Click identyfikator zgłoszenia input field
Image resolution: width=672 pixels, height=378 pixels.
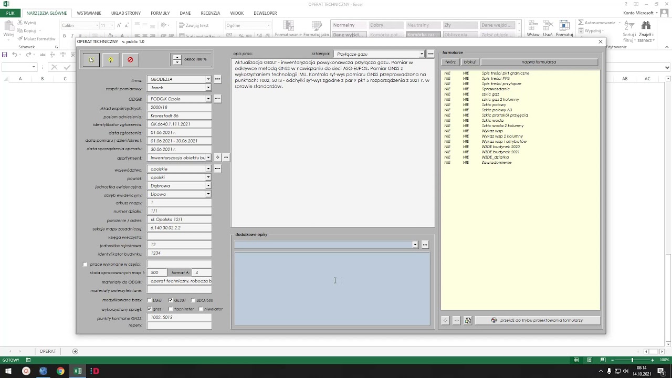(179, 124)
